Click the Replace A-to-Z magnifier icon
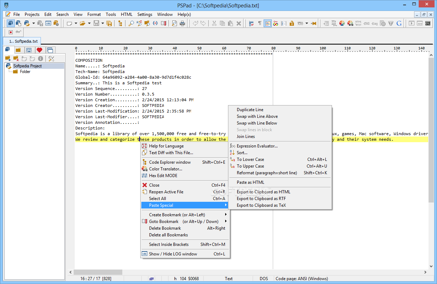The width and height of the screenshot is (437, 284). click(x=139, y=23)
